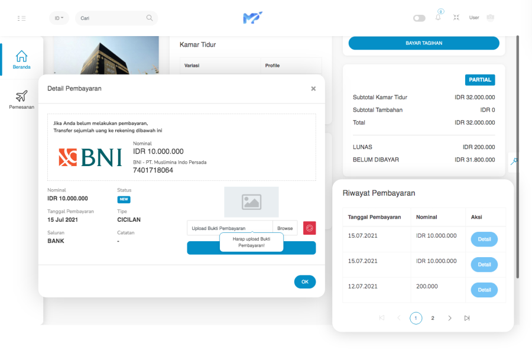Click the red reset upload icon
The height and width of the screenshot is (350, 532).
tap(309, 228)
